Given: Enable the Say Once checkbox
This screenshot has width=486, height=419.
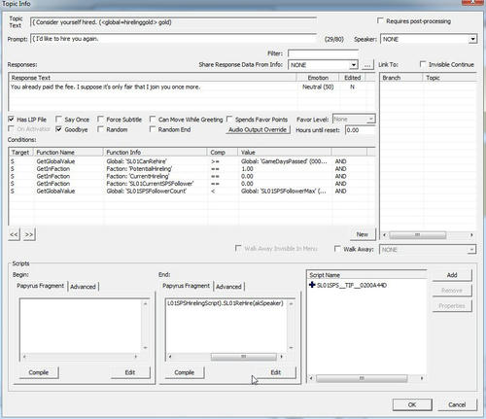Looking at the screenshot, I should tap(58, 120).
